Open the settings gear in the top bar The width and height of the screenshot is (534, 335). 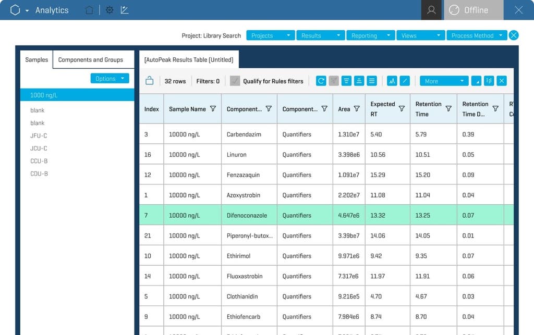pyautogui.click(x=110, y=9)
